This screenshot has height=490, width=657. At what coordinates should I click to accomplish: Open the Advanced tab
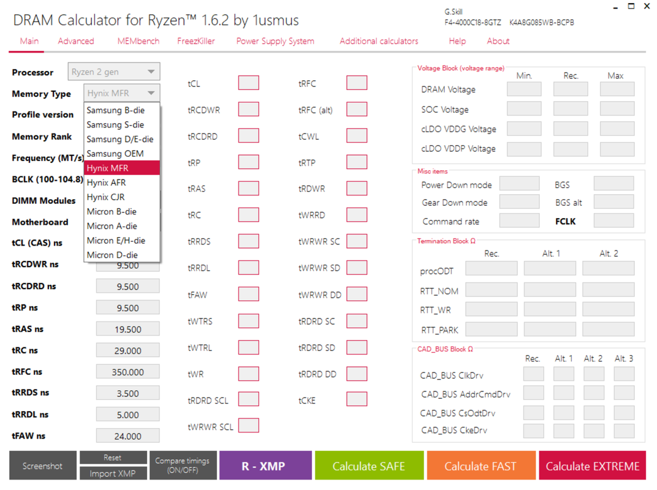point(76,41)
